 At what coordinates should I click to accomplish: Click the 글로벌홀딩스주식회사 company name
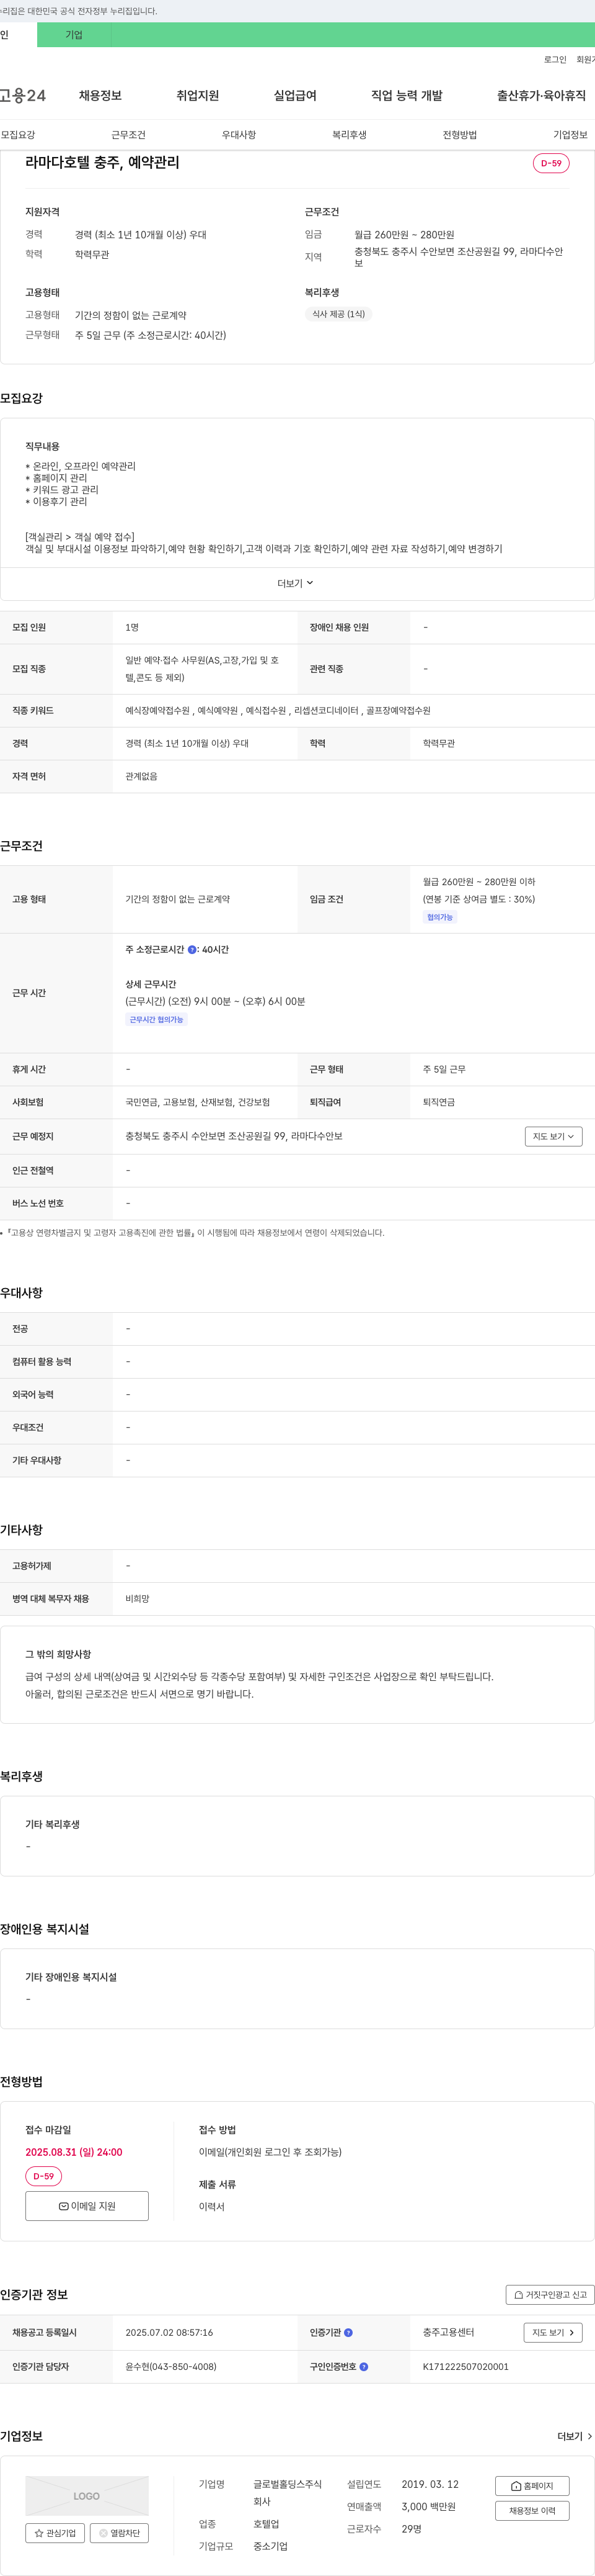coord(288,2492)
